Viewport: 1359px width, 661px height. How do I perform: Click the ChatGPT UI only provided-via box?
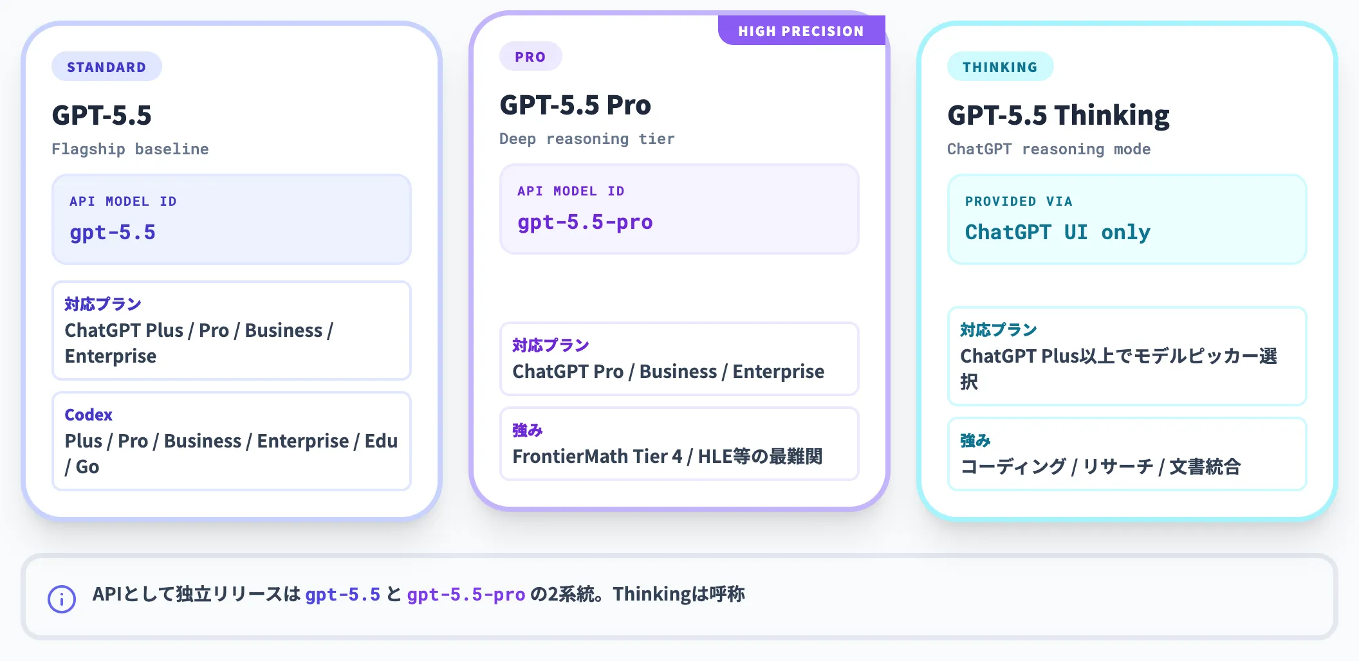[x=1126, y=219]
